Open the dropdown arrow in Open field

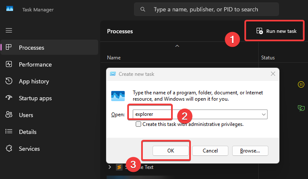tap(264, 114)
